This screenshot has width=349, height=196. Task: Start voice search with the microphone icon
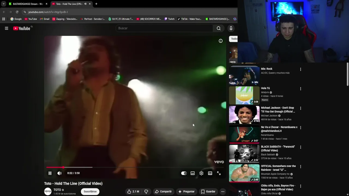[231, 28]
